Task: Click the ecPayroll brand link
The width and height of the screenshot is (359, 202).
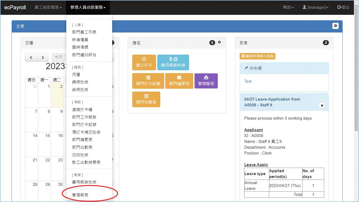Action: coord(15,7)
